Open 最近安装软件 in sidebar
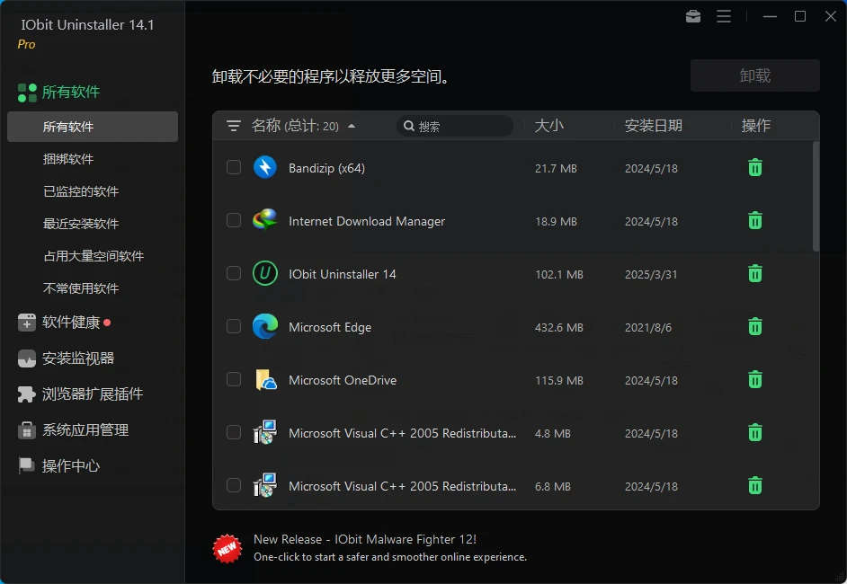This screenshot has width=847, height=584. 81,224
